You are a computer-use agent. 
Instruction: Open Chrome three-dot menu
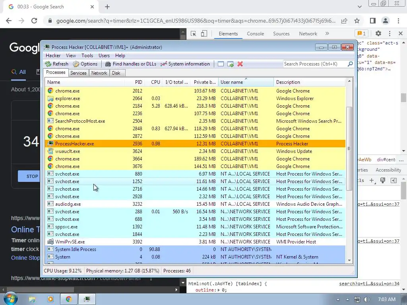tap(398, 21)
